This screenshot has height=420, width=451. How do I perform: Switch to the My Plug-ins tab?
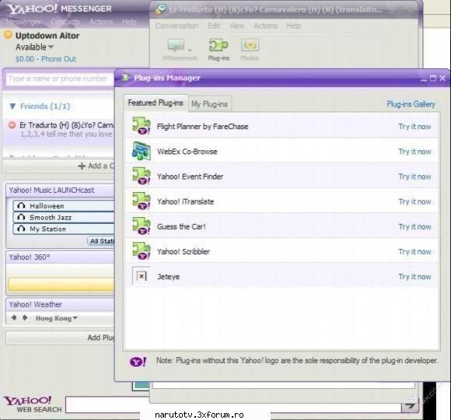(209, 104)
